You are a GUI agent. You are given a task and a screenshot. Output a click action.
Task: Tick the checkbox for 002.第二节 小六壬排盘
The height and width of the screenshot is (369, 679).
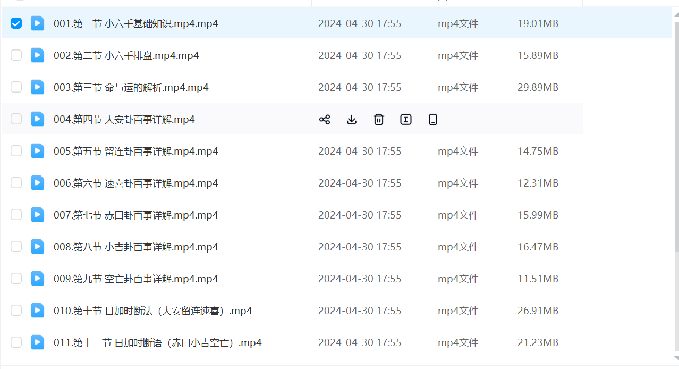[16, 55]
